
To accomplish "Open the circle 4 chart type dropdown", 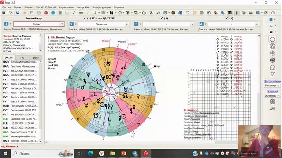I will 257,24.
